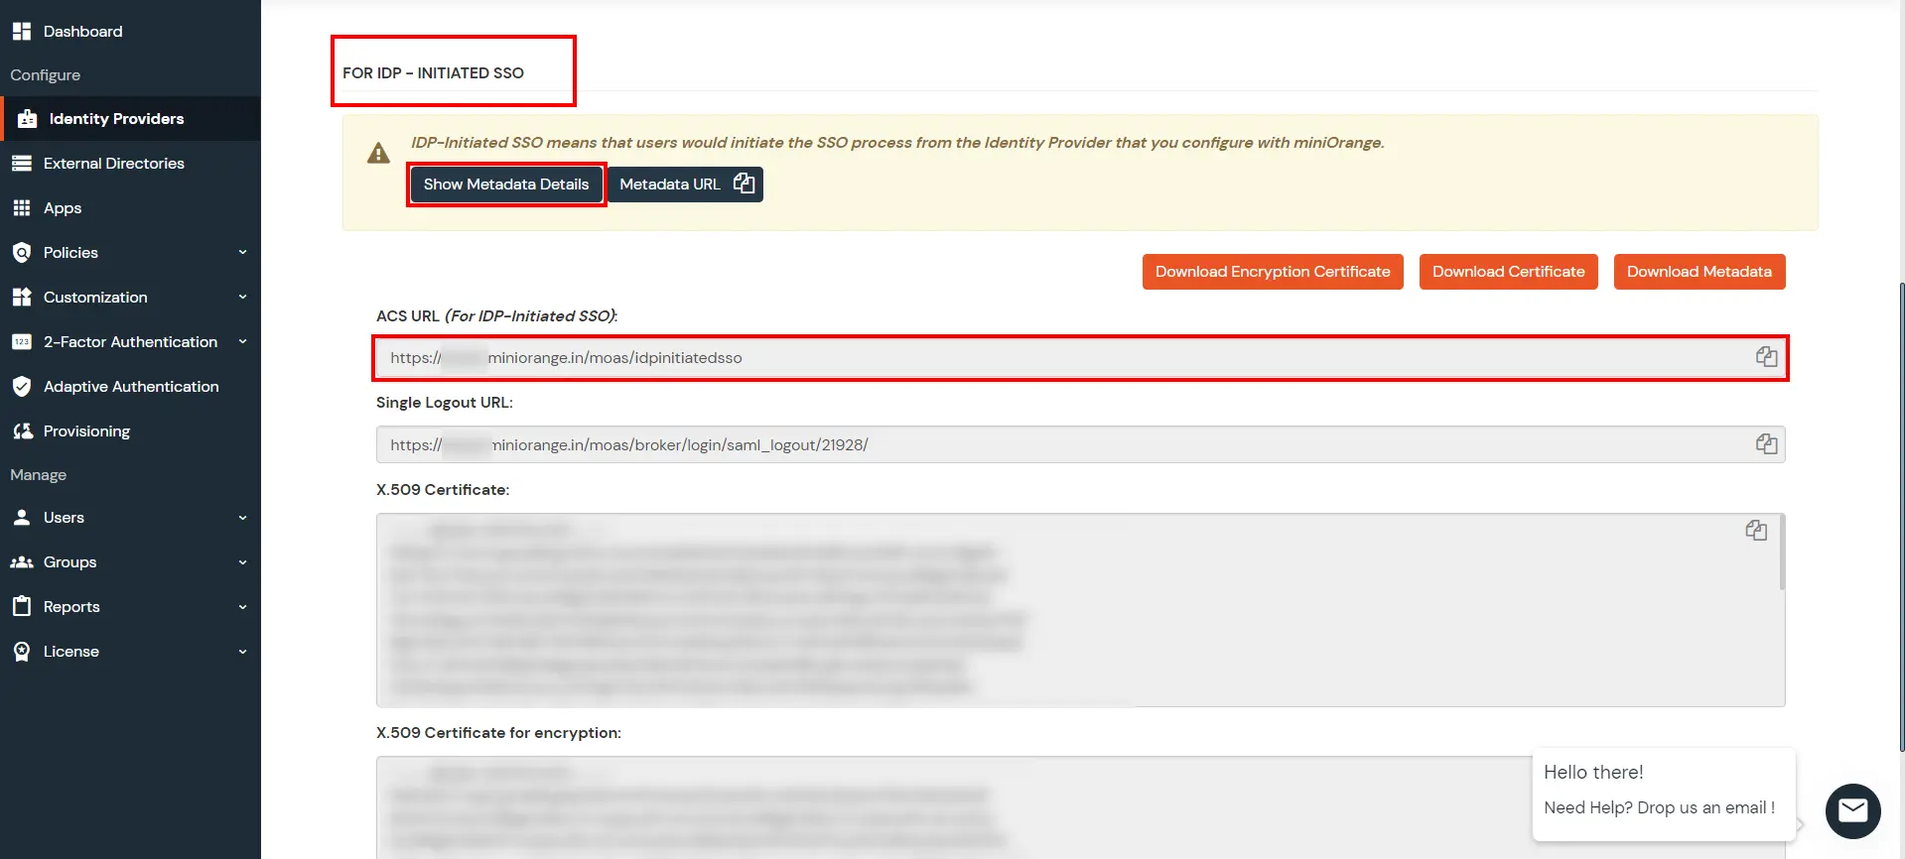Click inside X.509 Certificate text area

(1080, 610)
